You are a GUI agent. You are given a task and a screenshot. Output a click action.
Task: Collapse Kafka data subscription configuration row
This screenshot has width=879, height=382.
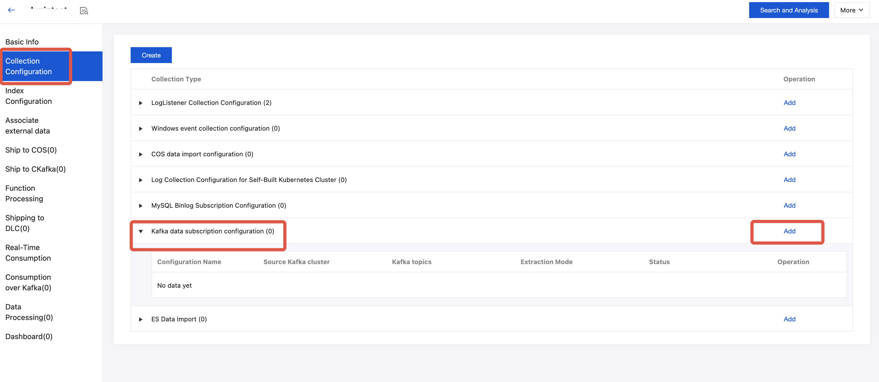tap(140, 232)
